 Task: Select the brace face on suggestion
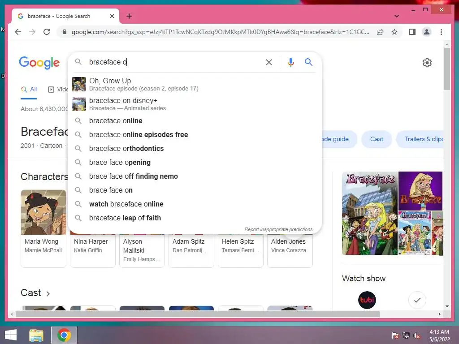[195, 190]
